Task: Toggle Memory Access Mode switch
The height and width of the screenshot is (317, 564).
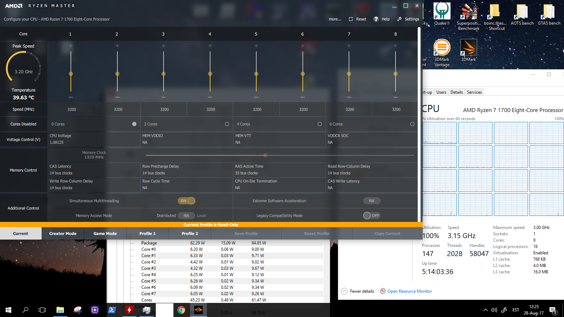Action: (x=186, y=216)
